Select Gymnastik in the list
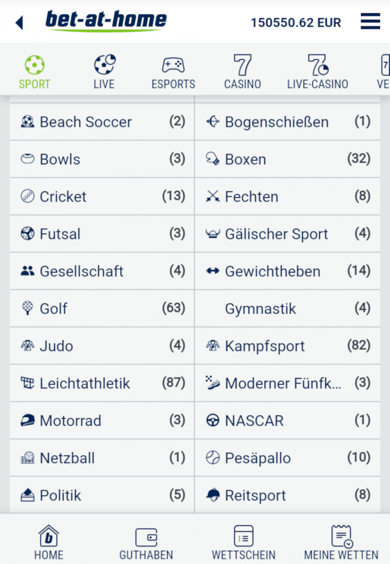The width and height of the screenshot is (390, 564). pyautogui.click(x=260, y=309)
